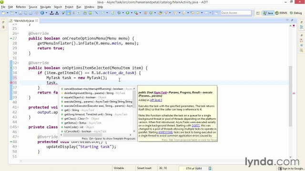This screenshot has width=305, height=171.
Task: Open the Project menu
Action: pos(69,7)
